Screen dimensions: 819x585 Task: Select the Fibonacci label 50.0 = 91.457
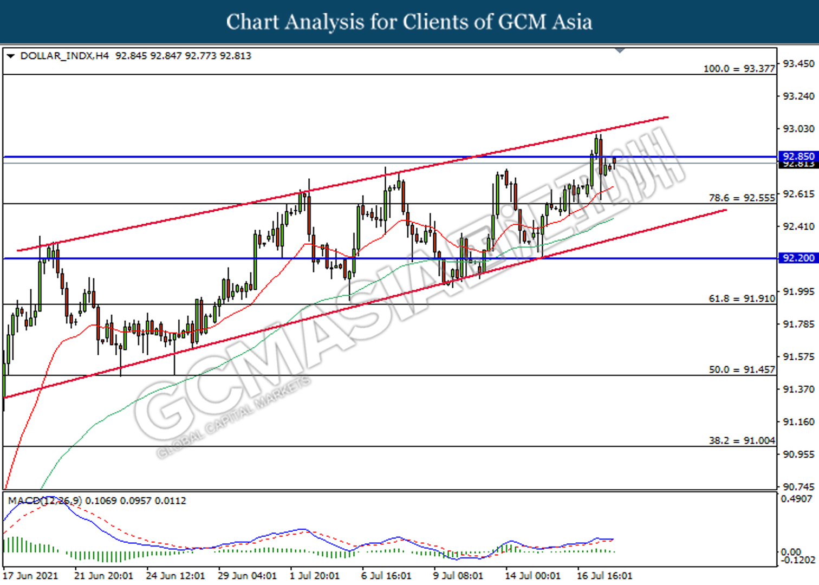(742, 369)
